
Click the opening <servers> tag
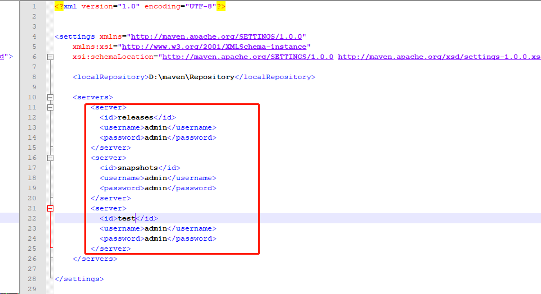93,97
